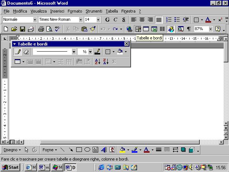Click the Columns layout icon
Viewport: 229px width, 172px height.
click(162, 29)
